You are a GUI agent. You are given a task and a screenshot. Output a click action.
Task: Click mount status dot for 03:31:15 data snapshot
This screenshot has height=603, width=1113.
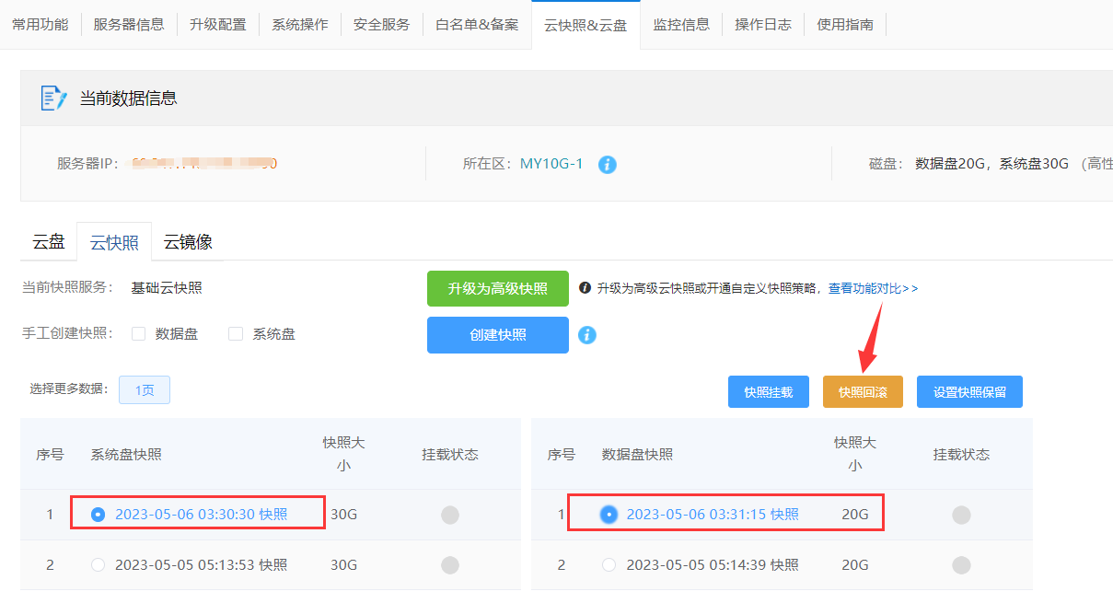(961, 515)
